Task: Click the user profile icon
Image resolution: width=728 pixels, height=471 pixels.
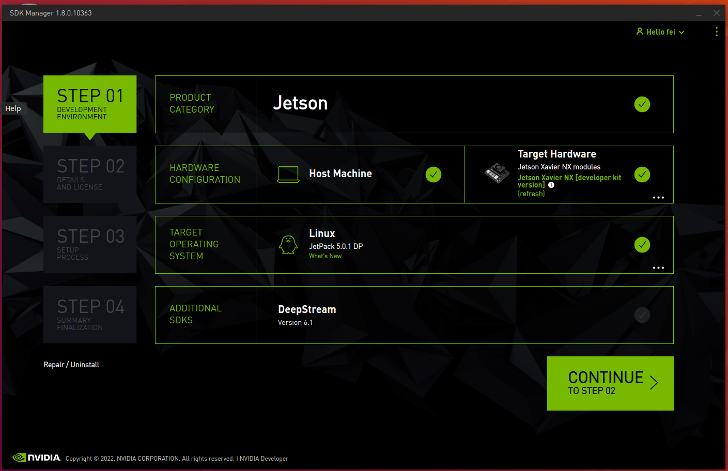Action: coord(640,32)
